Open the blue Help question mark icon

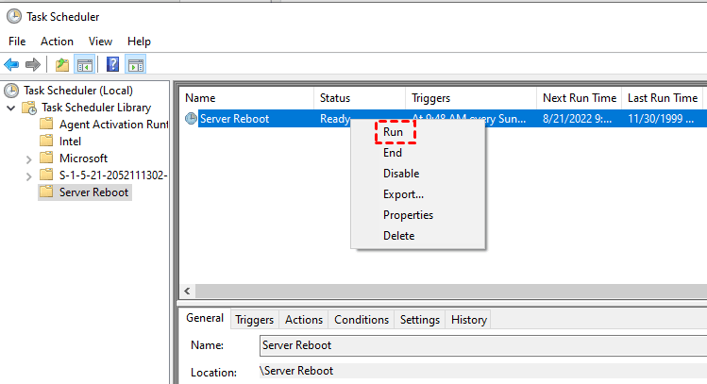[x=112, y=64]
